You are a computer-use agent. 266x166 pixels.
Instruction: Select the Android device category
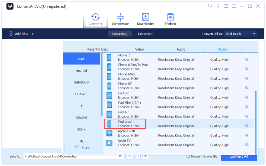pyautogui.click(x=81, y=71)
